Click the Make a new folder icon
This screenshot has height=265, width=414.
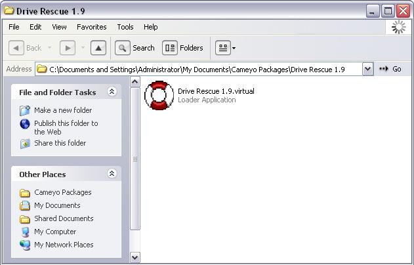tap(25, 111)
